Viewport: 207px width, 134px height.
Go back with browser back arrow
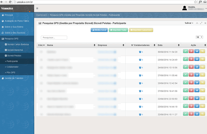pyautogui.click(x=2, y=2)
